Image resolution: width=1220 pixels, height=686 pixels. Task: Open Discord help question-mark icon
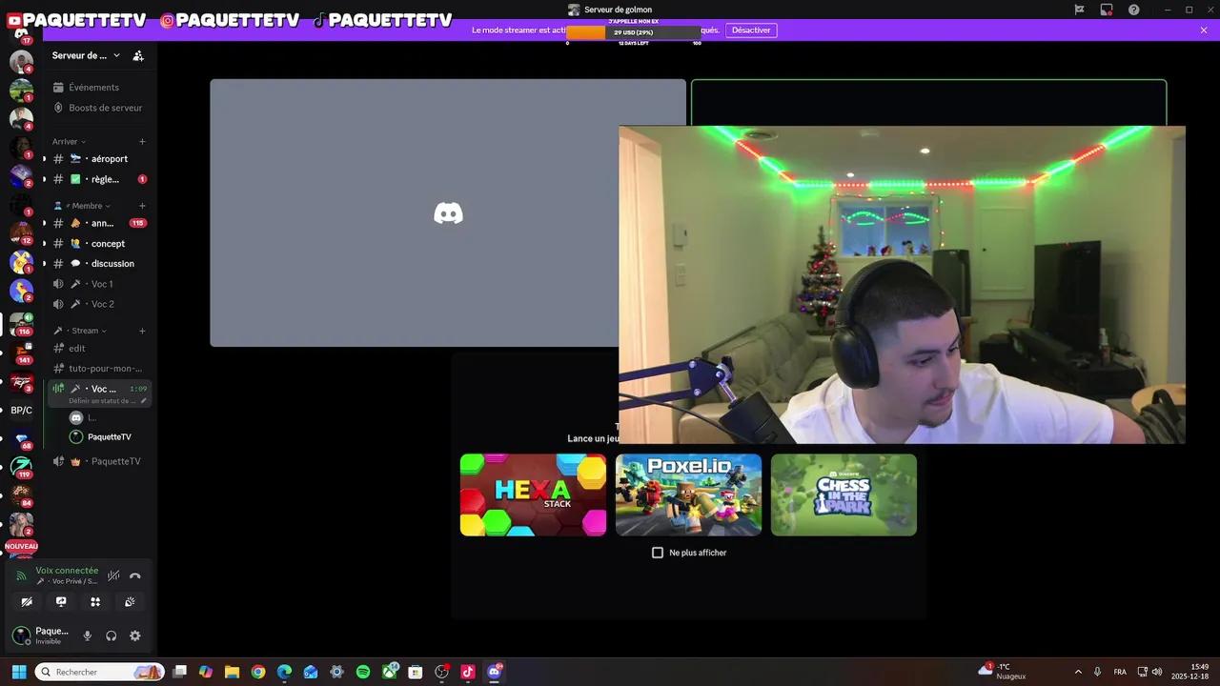point(1133,10)
